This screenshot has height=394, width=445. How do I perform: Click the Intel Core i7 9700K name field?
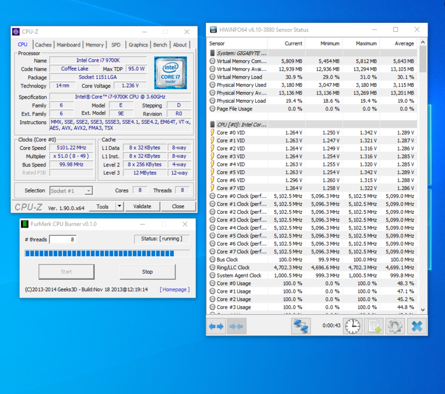[98, 60]
